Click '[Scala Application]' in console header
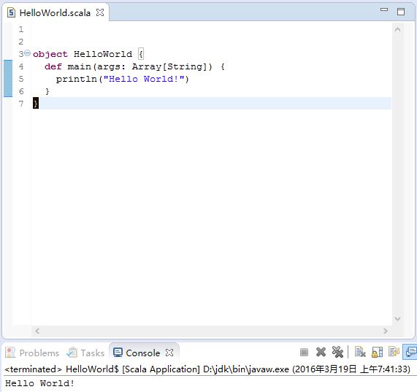The width and height of the screenshot is (417, 392). point(161,369)
